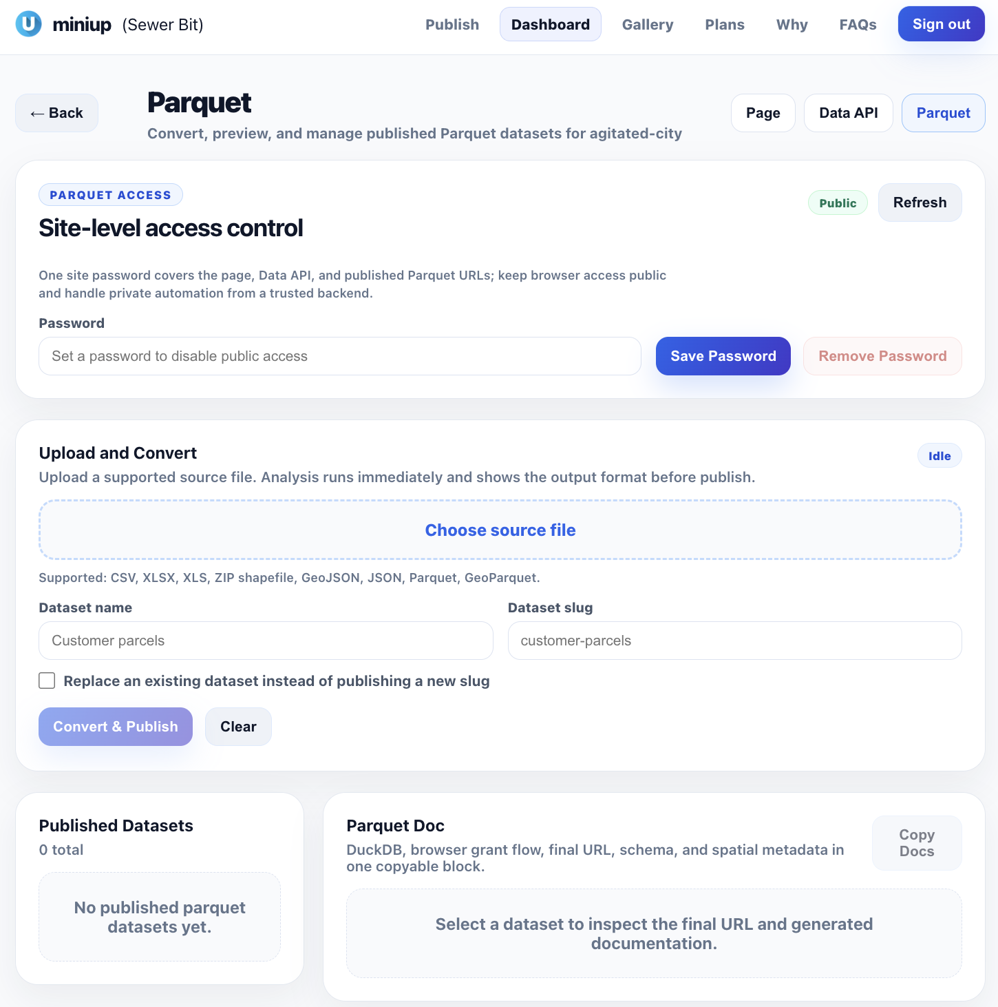Refresh the site-level access status
Viewport: 998px width, 1007px height.
pos(920,202)
